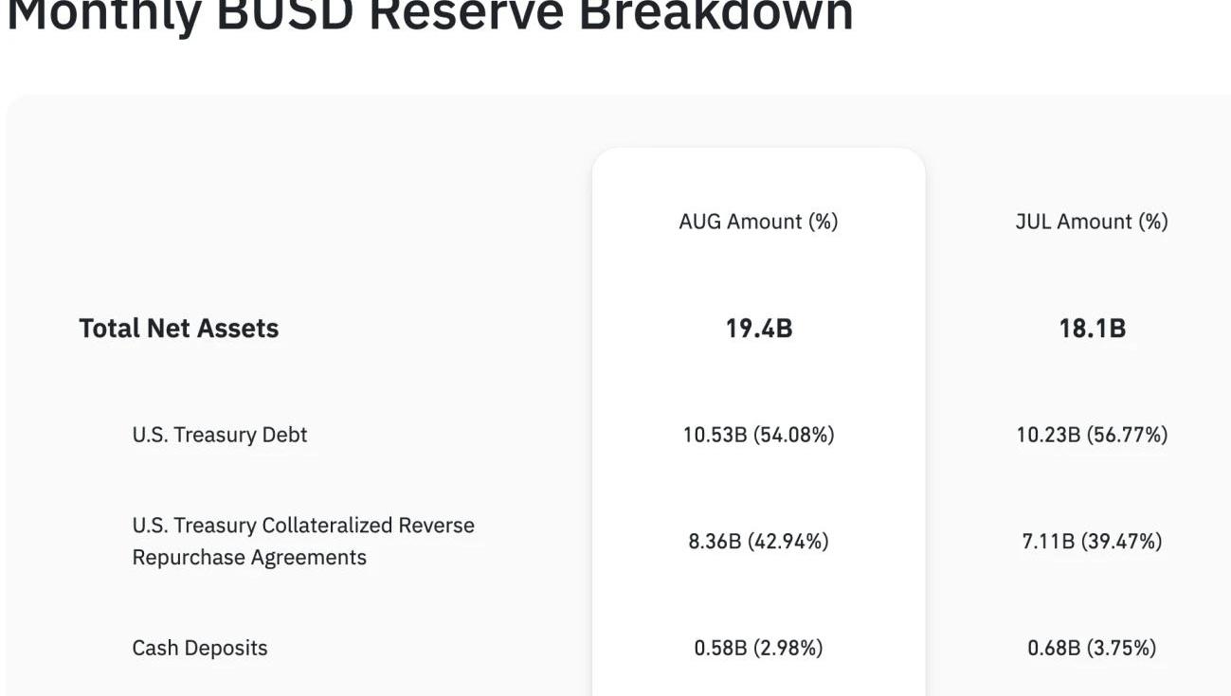The image size is (1231, 696).
Task: Click the Cash Deposits row label
Action: tap(200, 649)
